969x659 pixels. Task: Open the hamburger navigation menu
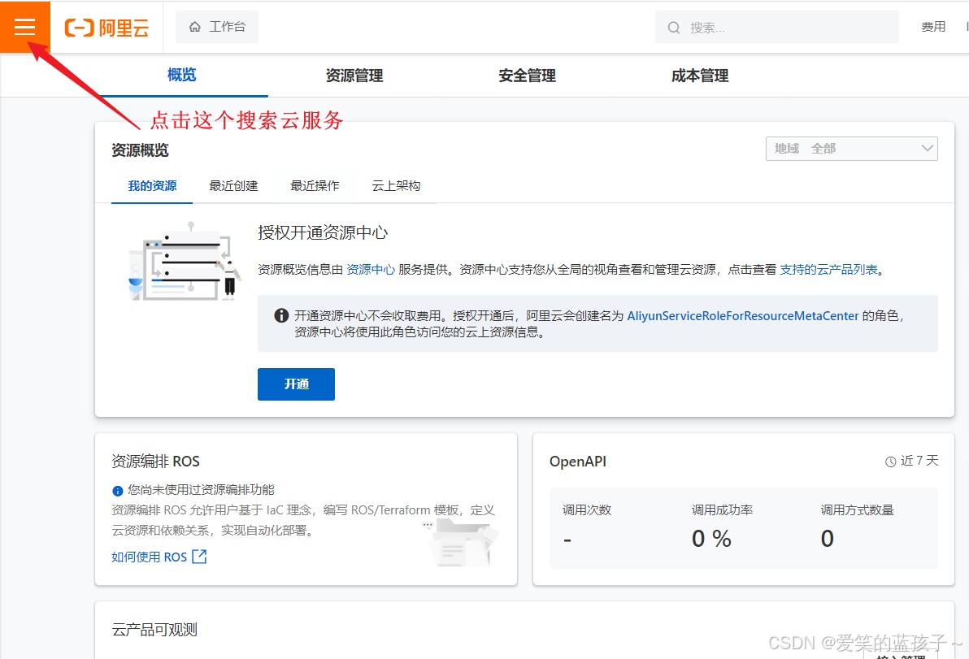24,26
